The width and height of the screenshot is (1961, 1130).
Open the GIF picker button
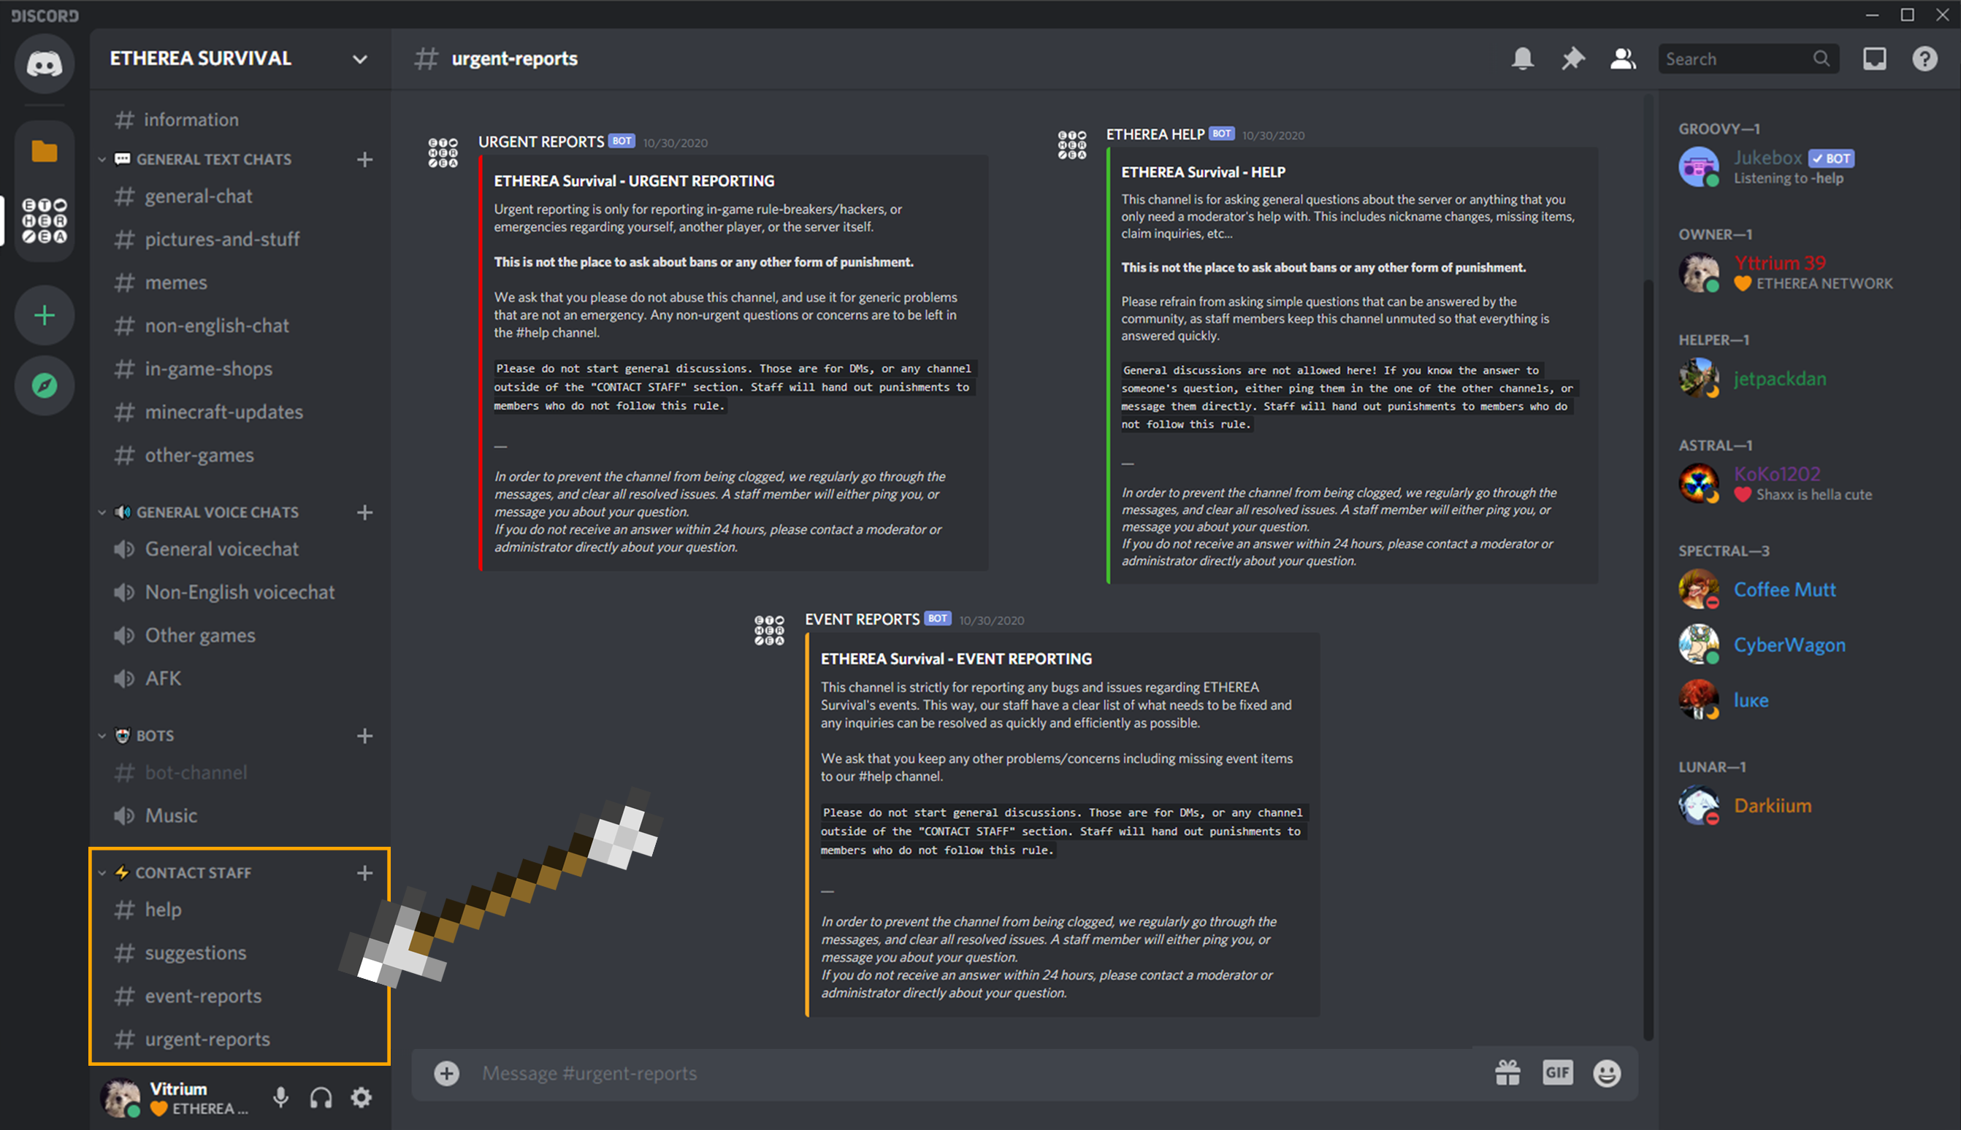[1557, 1073]
